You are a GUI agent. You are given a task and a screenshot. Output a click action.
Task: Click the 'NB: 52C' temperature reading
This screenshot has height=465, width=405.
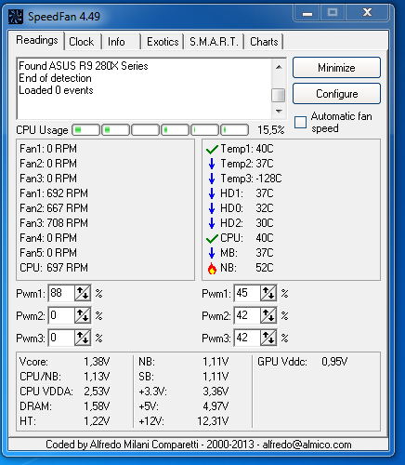tap(247, 268)
